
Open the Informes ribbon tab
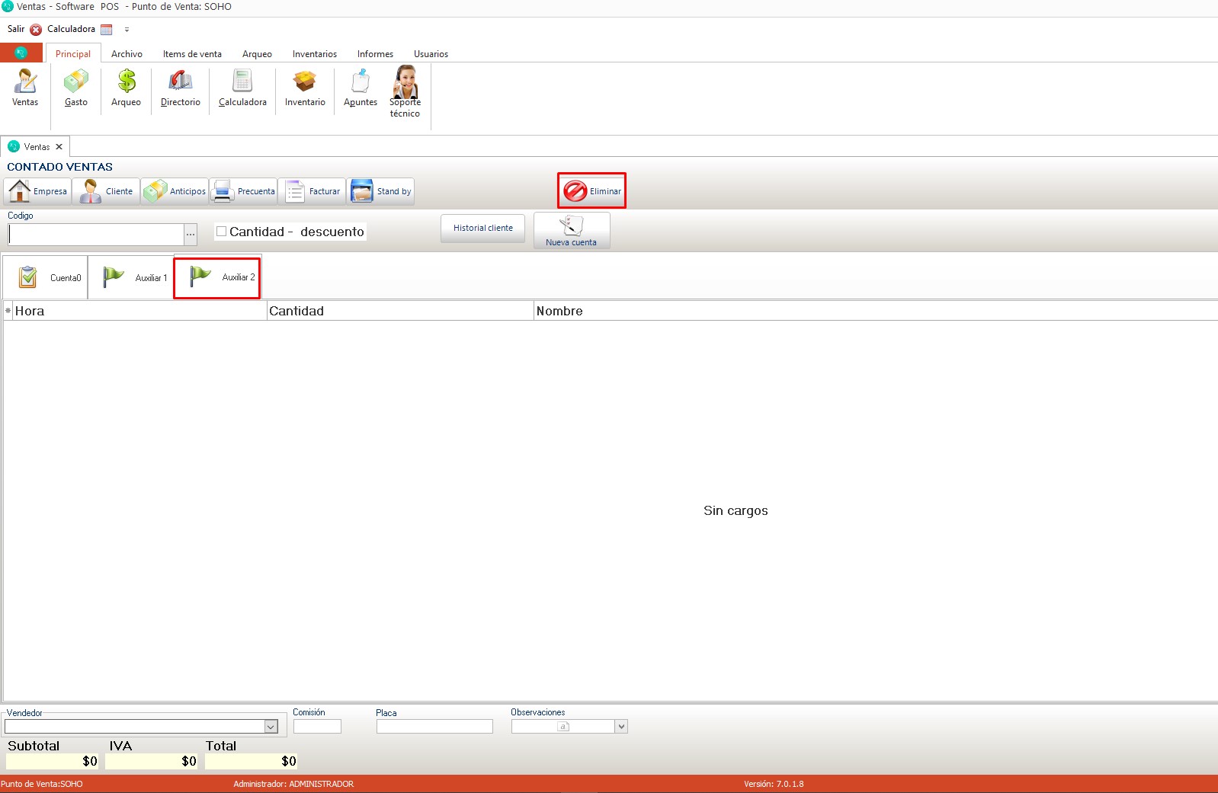pyautogui.click(x=375, y=54)
